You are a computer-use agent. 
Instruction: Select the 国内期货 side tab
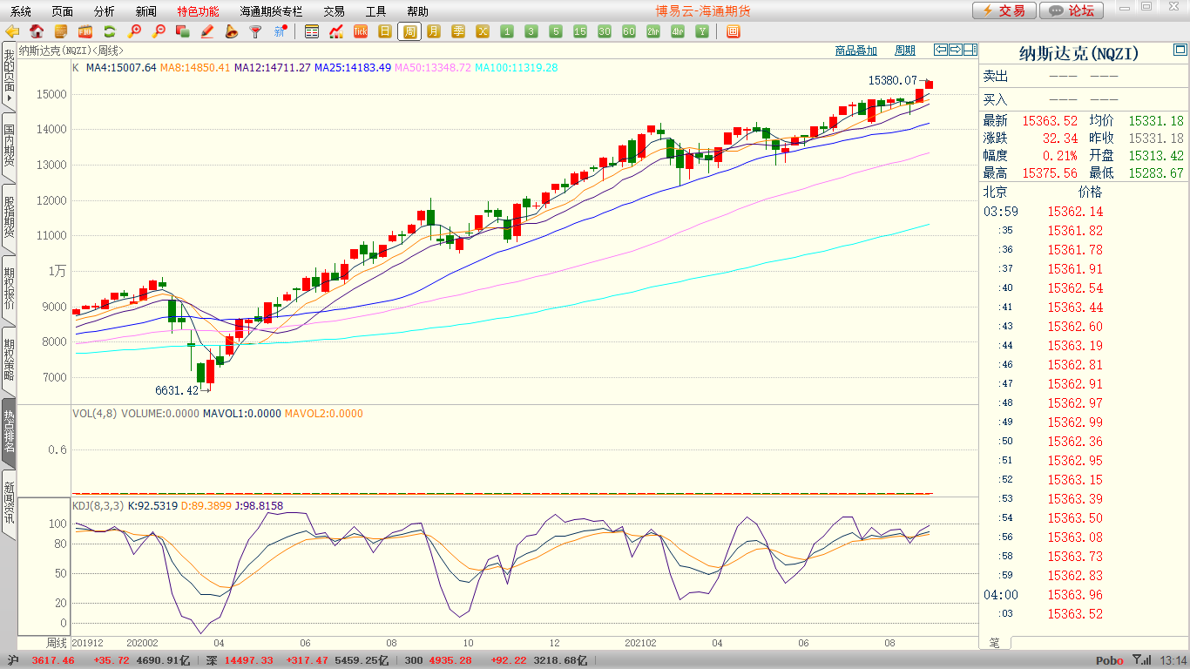9,147
